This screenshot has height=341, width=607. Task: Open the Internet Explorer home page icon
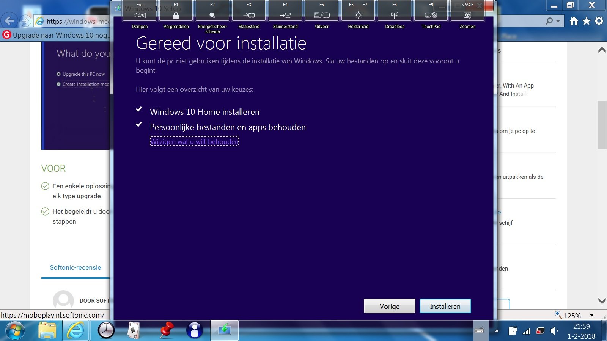(574, 21)
